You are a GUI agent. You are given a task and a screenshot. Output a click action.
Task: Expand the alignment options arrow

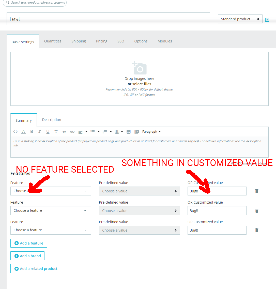(x=86, y=132)
